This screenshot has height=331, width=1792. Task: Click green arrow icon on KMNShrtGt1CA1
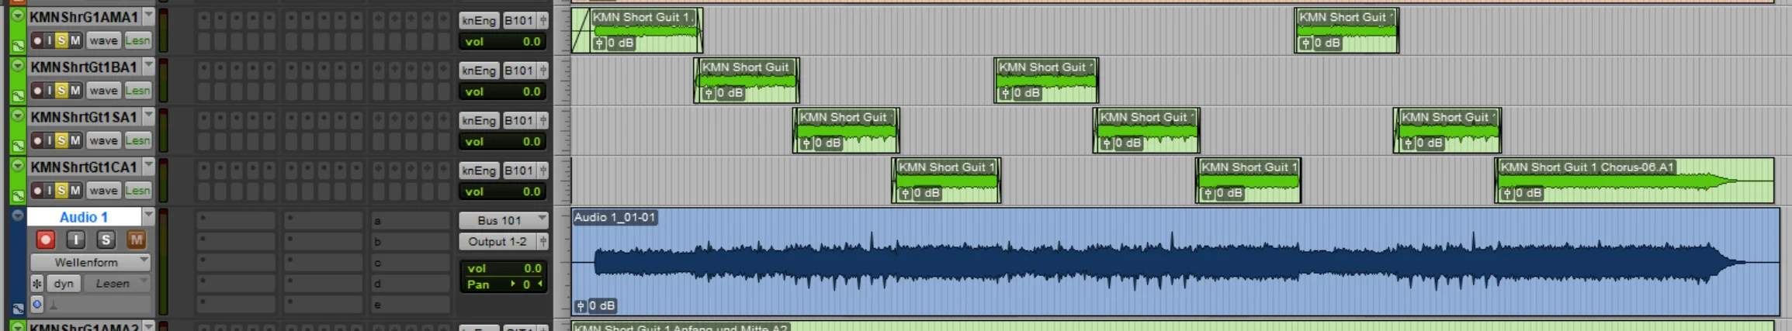pyautogui.click(x=17, y=166)
